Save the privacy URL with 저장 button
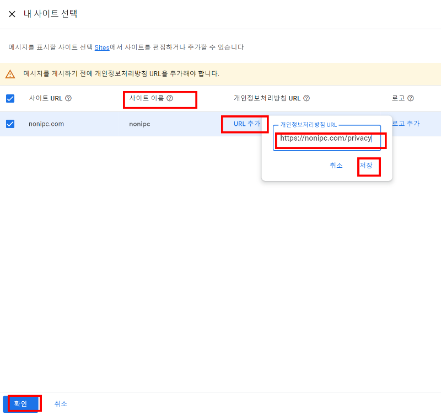The height and width of the screenshot is (415, 441). pyautogui.click(x=368, y=166)
